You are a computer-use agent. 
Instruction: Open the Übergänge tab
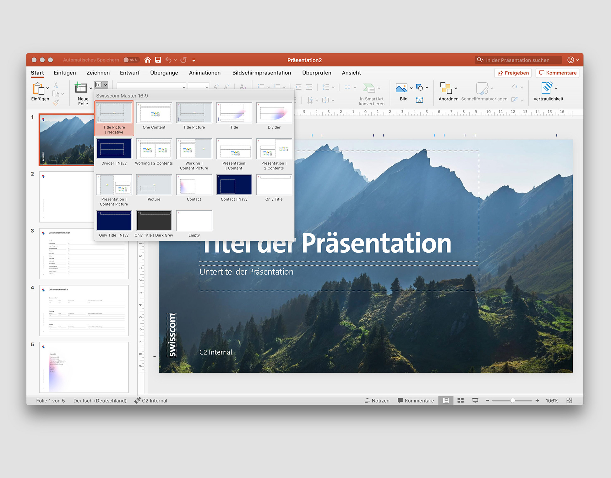tap(164, 73)
